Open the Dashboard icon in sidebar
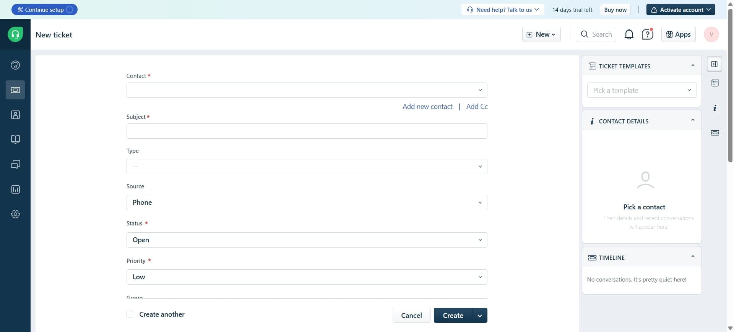Screen dimensions: 734x332 pyautogui.click(x=15, y=65)
